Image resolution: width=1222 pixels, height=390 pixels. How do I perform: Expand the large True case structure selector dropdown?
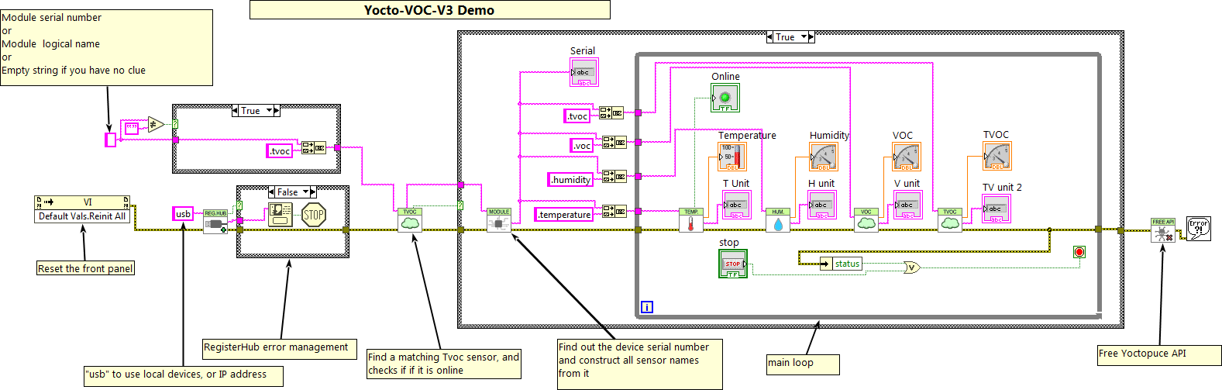[x=804, y=37]
